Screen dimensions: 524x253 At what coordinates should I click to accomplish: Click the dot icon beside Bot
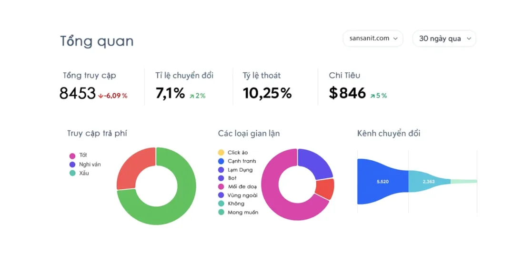221,178
